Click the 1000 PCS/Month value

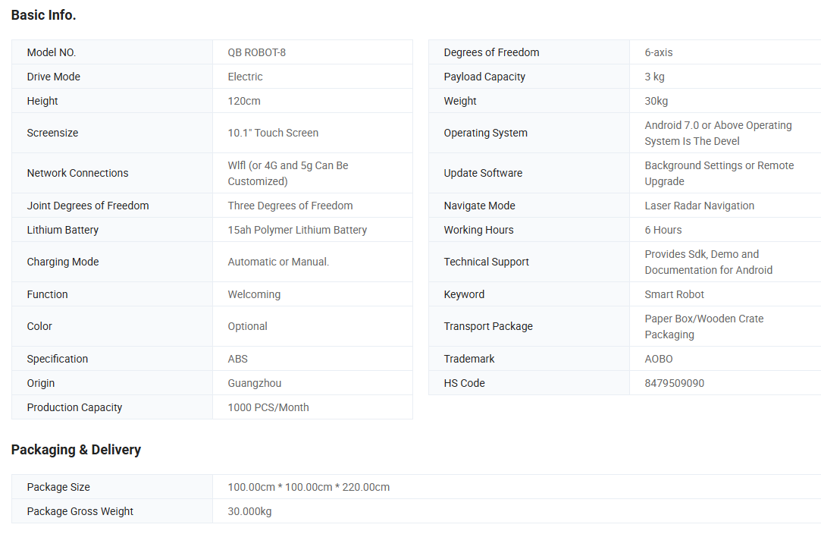pos(268,407)
